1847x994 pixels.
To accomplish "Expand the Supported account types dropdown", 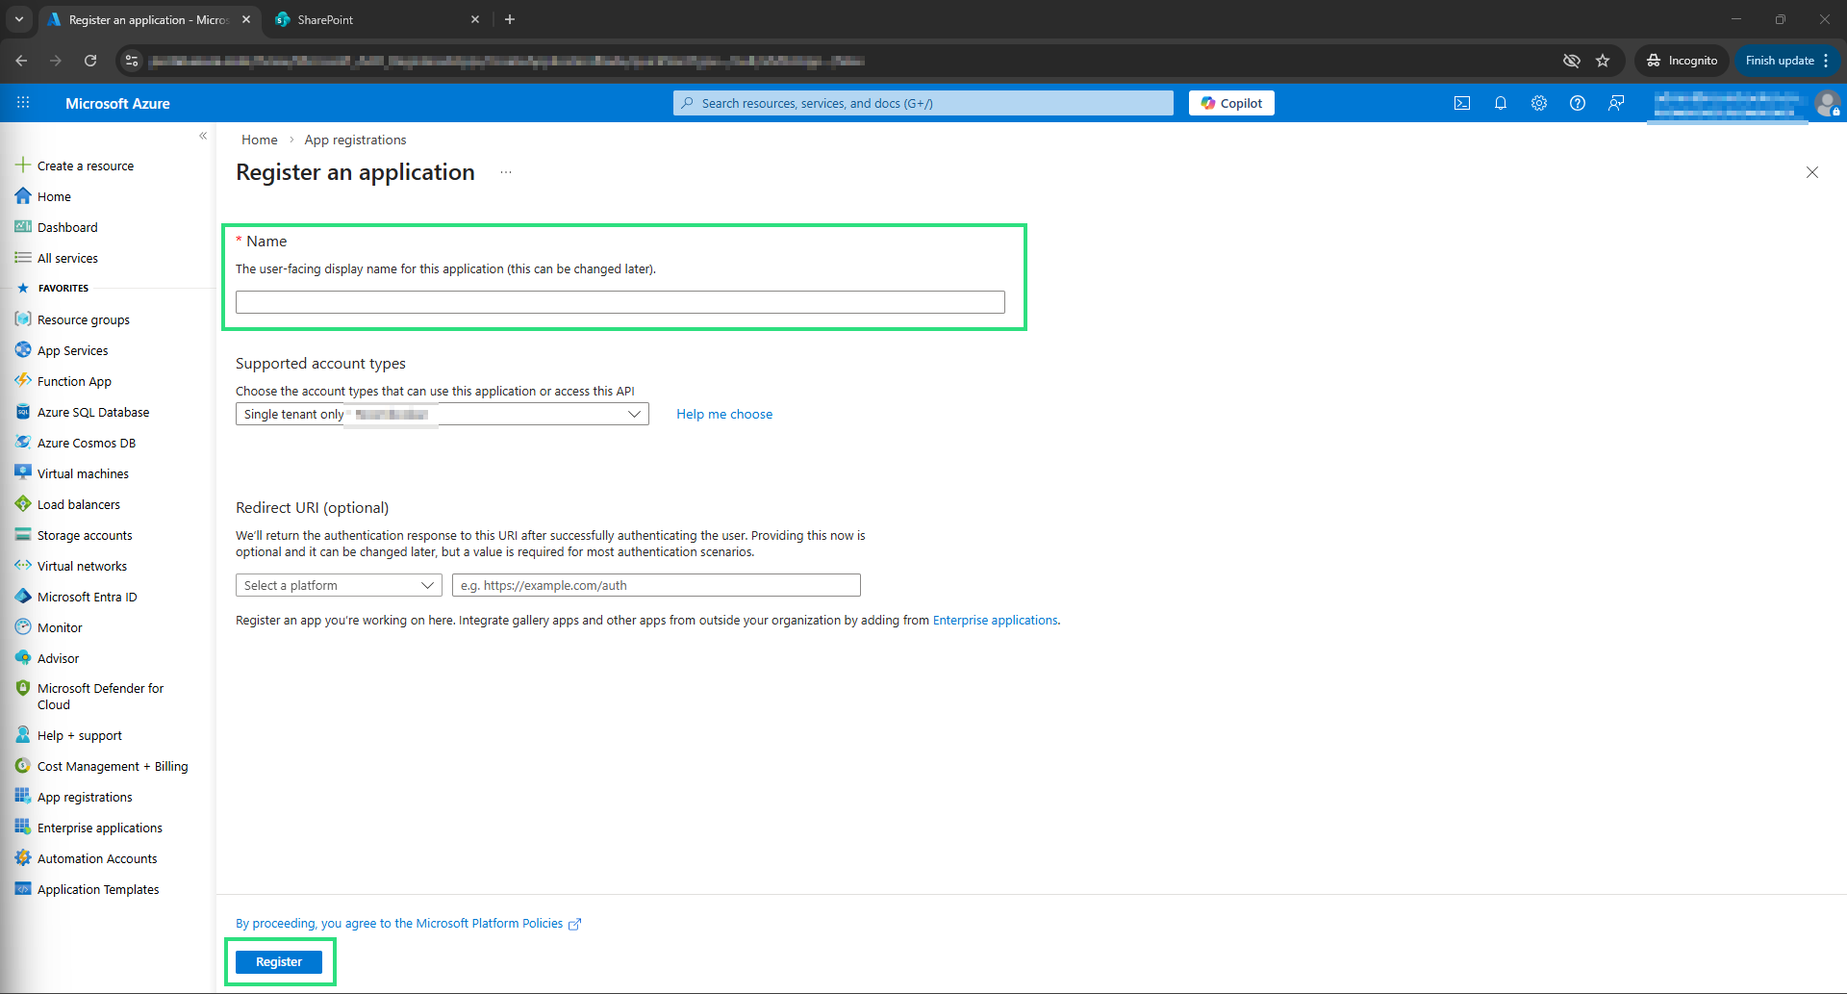I will click(442, 414).
